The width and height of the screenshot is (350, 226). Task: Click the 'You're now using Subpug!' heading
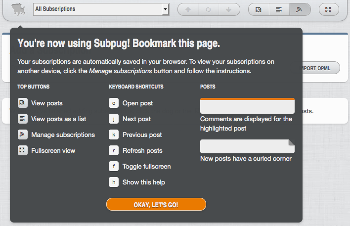coord(119,44)
